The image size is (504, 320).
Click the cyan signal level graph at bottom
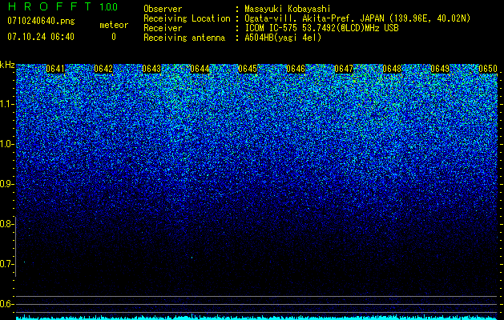pyautogui.click(x=256, y=317)
